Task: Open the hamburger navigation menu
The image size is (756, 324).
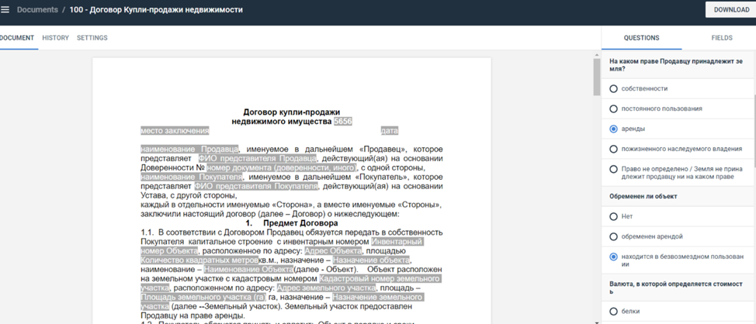Action: coord(5,10)
